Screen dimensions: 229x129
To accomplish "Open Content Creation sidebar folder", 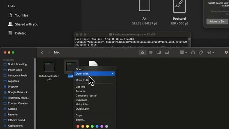I will [x=18, y=104].
